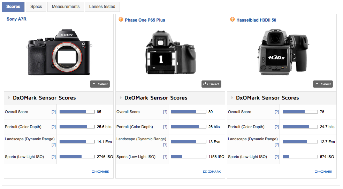Screen dimensions: 343x189
Task: Click the Select button under Hasselblad H3DII
Action: click(x=323, y=84)
